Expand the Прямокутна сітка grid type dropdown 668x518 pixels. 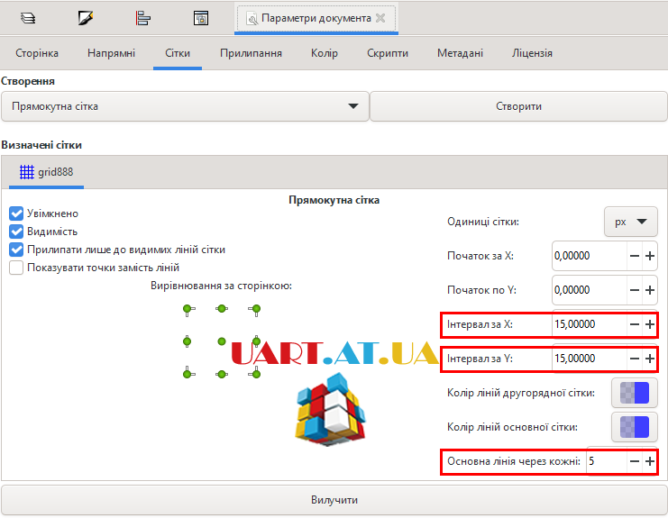tap(185, 106)
